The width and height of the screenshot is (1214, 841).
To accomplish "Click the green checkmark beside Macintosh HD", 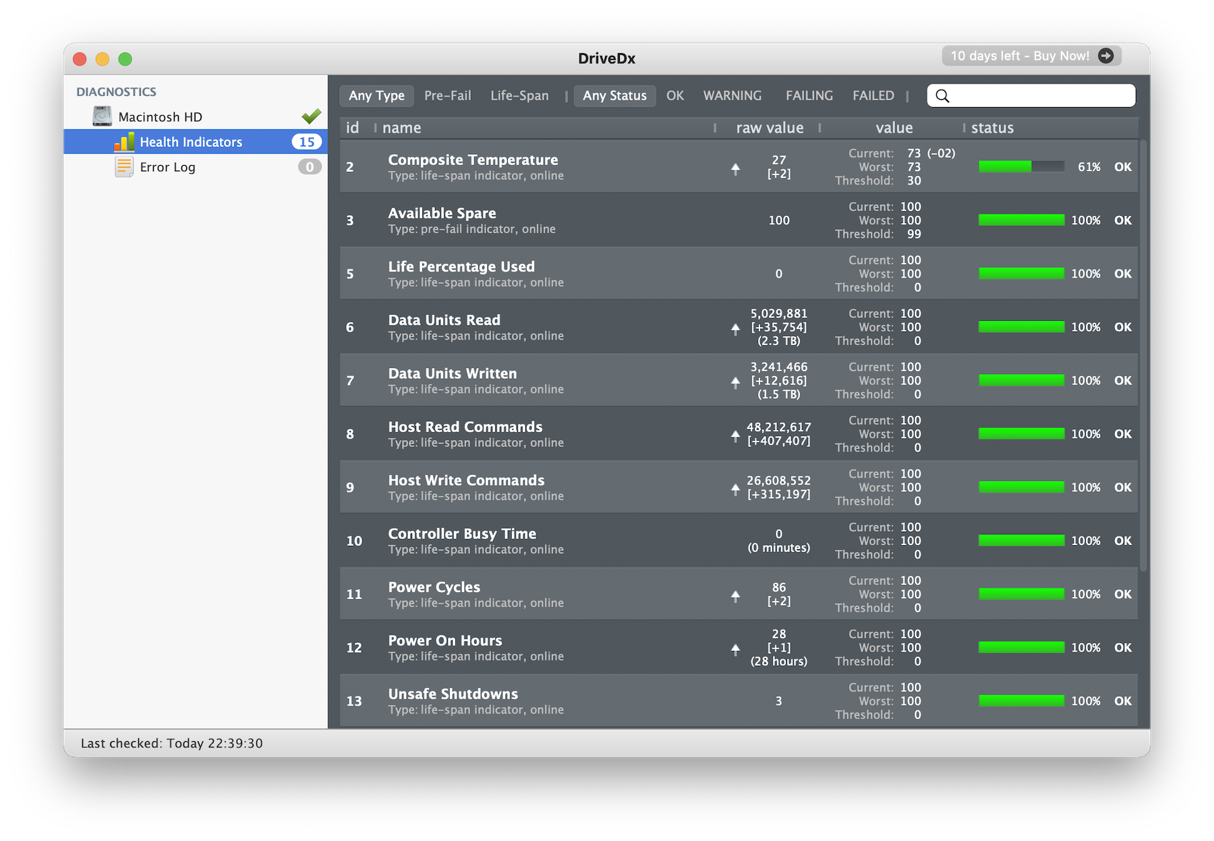I will [311, 116].
